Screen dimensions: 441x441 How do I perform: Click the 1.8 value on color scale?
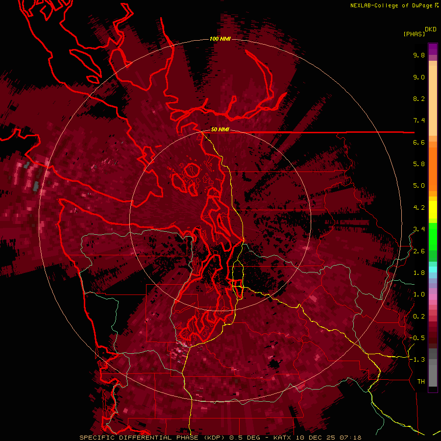pos(419,273)
